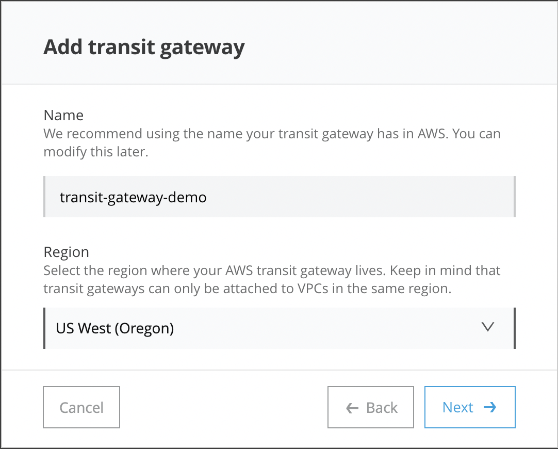Click the left arrow icon in Back

click(352, 408)
